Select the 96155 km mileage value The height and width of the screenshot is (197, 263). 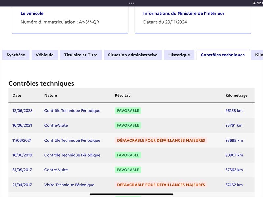[x=234, y=111]
